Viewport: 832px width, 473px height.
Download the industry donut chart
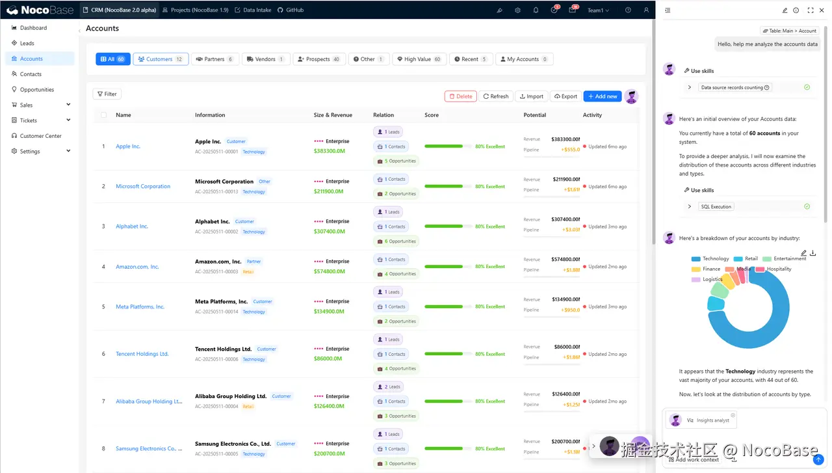point(813,253)
